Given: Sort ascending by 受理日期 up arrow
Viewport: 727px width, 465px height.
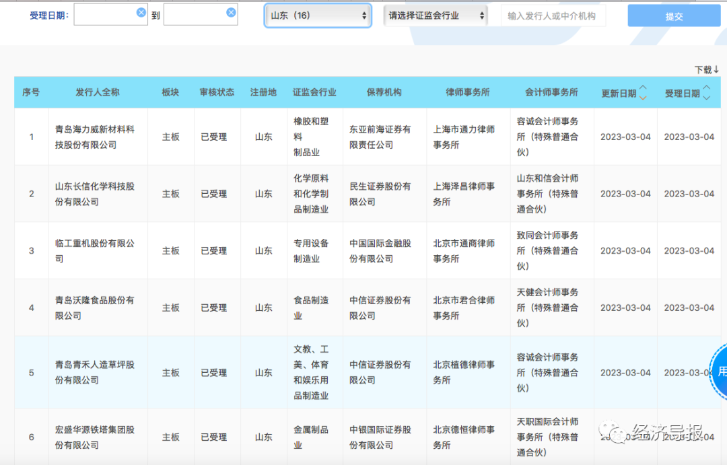Looking at the screenshot, I should click(706, 88).
